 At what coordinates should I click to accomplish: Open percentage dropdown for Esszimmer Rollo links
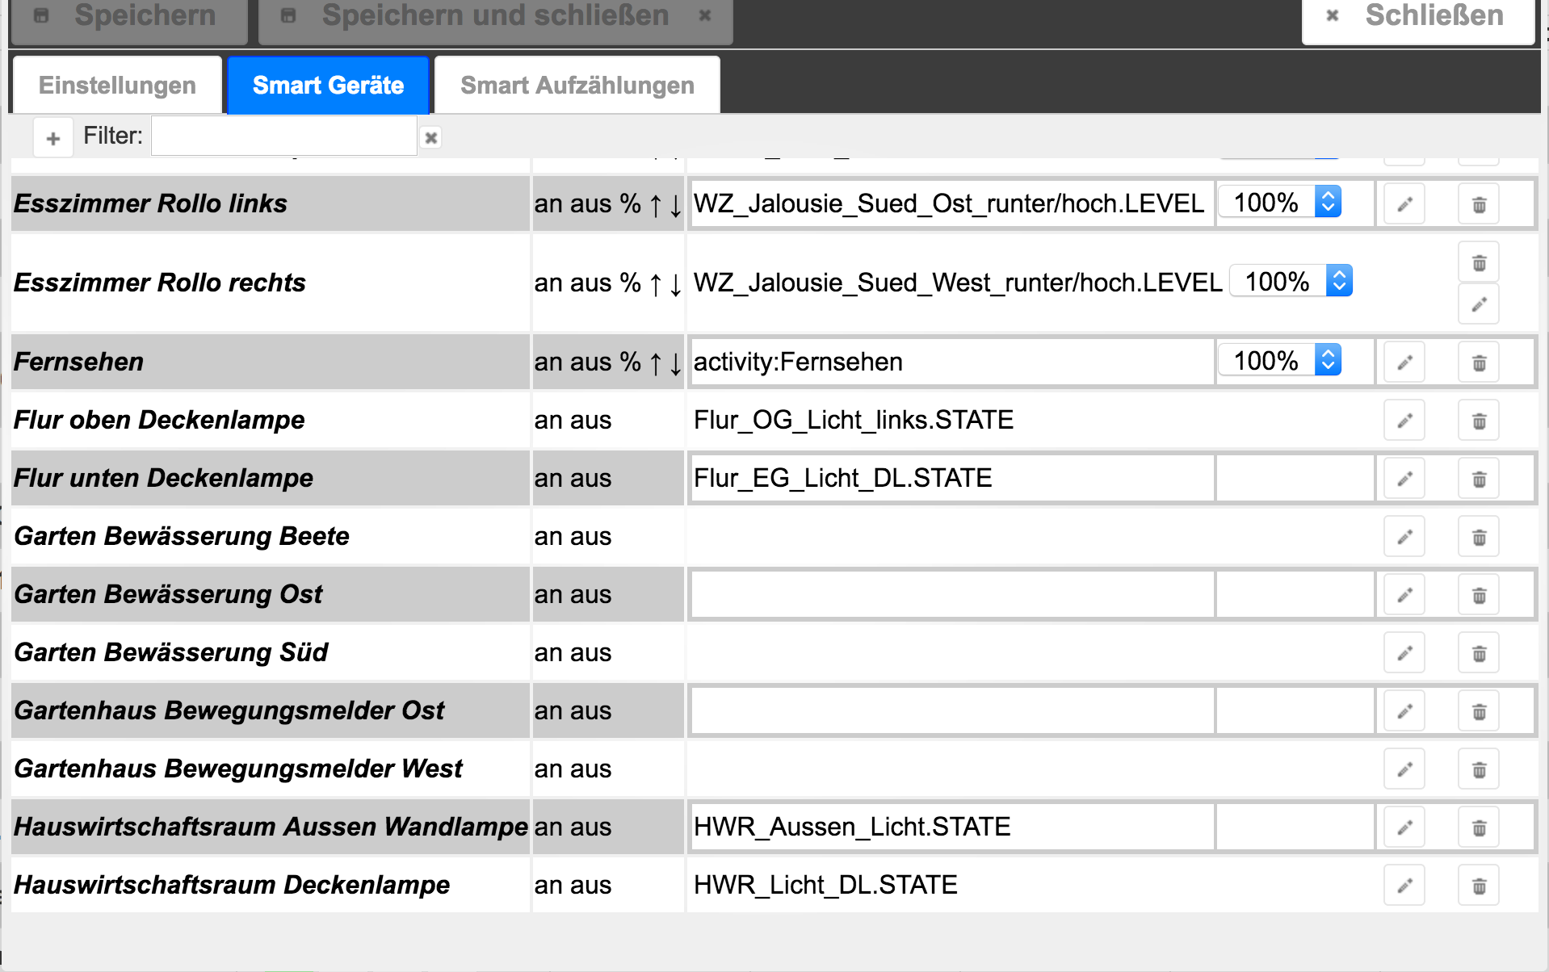point(1280,202)
